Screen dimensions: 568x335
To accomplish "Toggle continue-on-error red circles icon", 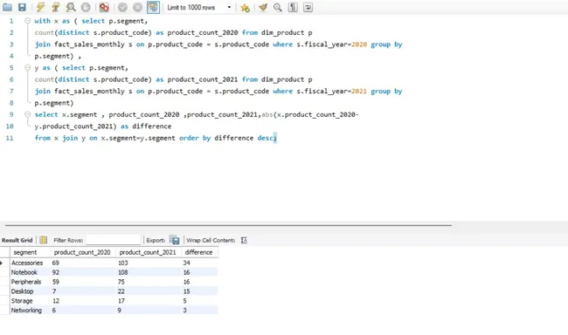I will [x=104, y=7].
